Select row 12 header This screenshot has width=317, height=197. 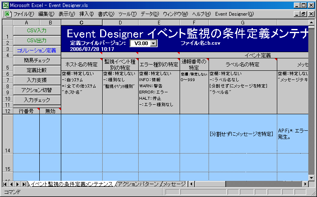coord(8,111)
